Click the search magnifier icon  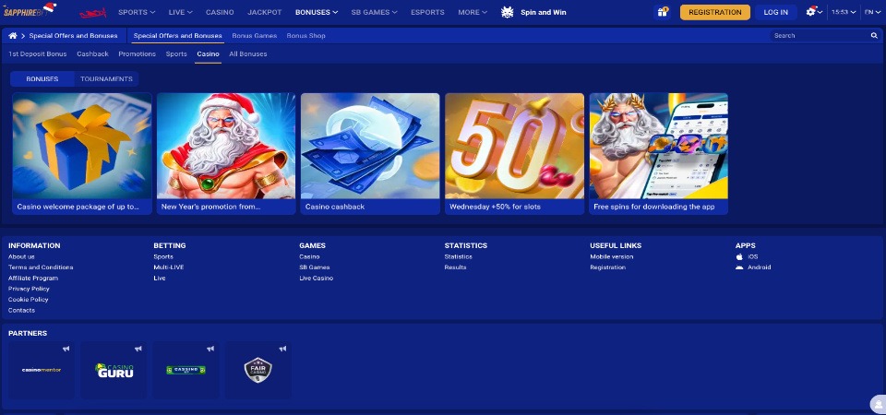coord(874,36)
